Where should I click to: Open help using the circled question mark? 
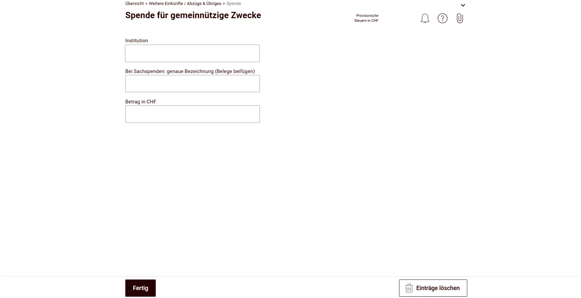[442, 18]
